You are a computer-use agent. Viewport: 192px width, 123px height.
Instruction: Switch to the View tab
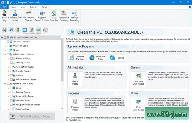tap(23, 7)
